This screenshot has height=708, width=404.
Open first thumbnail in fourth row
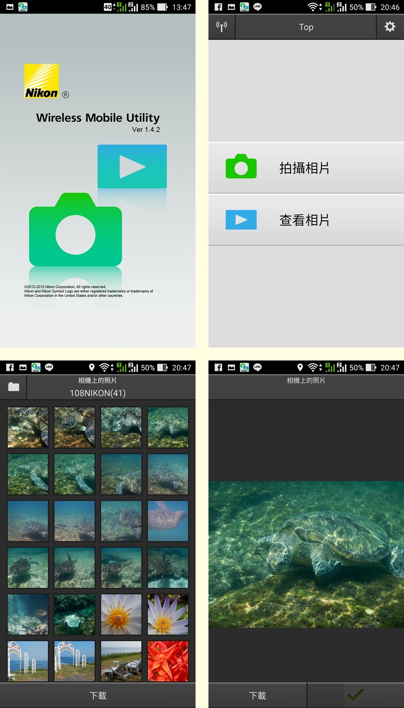[x=28, y=567]
